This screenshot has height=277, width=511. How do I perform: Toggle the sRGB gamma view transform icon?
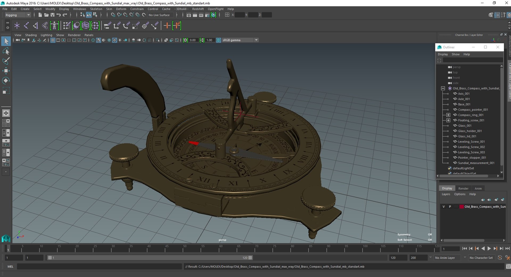(219, 40)
